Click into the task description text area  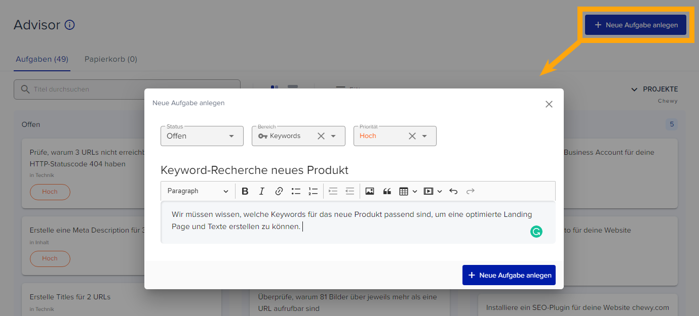pyautogui.click(x=358, y=222)
